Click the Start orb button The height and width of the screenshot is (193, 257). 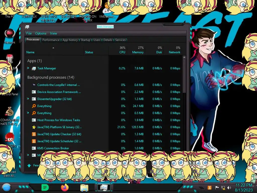[x=6, y=187]
